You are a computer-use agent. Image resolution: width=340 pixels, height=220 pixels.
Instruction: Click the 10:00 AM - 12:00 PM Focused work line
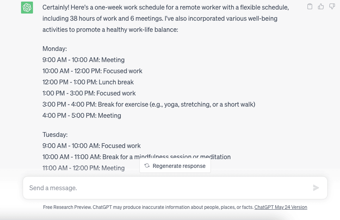(93, 71)
